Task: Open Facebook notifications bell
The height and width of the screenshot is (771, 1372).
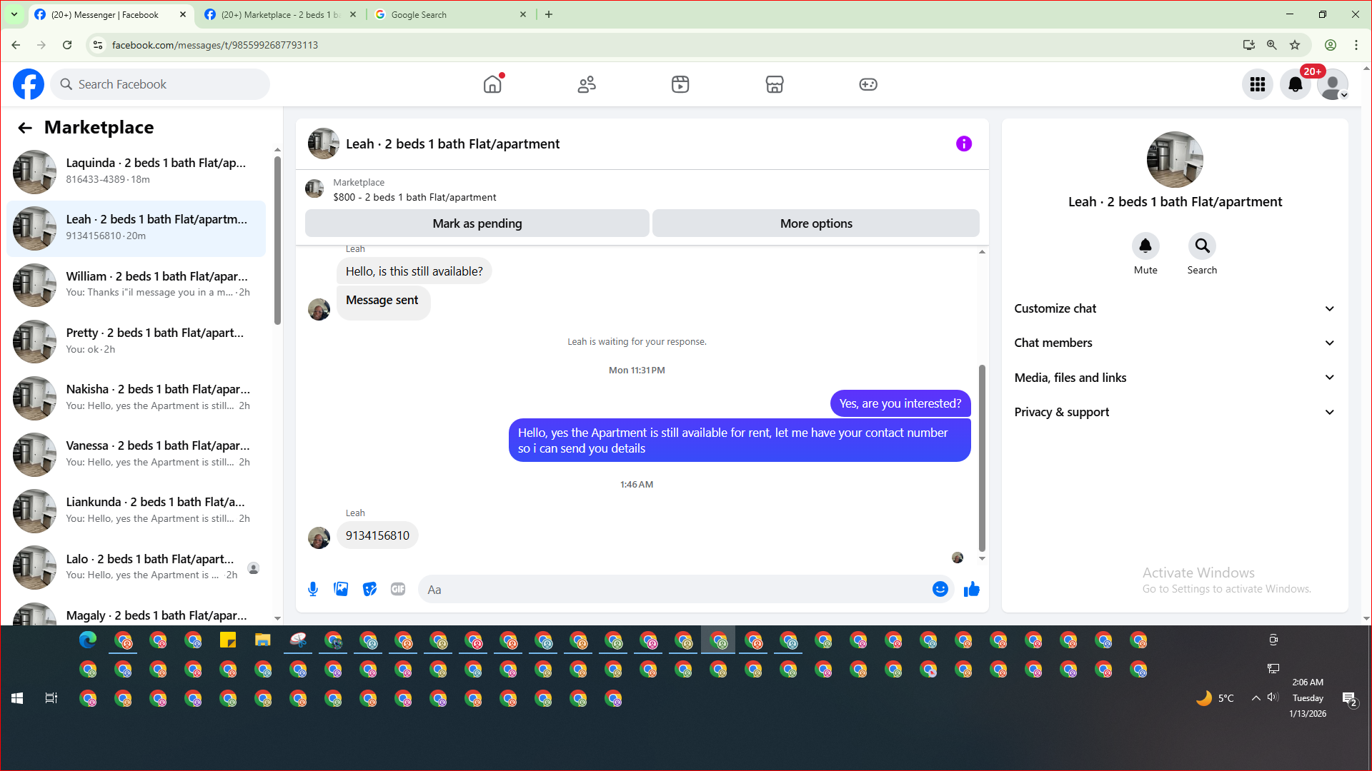Action: click(1295, 84)
